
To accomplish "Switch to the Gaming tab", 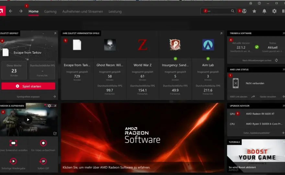I will coord(50,11).
